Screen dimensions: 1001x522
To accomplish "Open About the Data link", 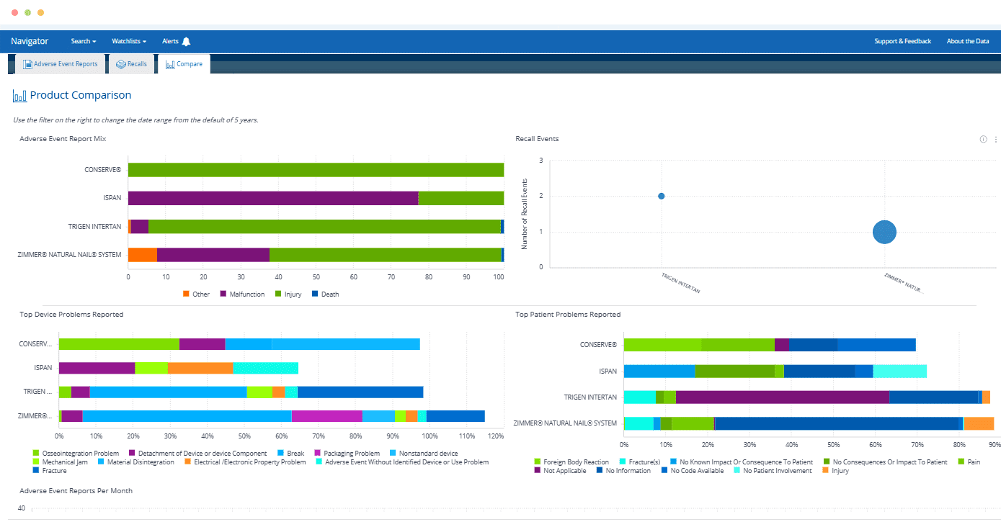I will pyautogui.click(x=968, y=42).
